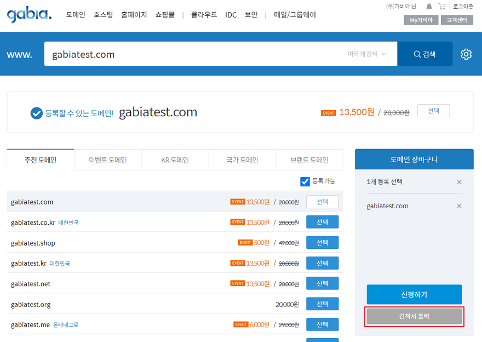
Task: Open My가비아
Action: coord(421,20)
